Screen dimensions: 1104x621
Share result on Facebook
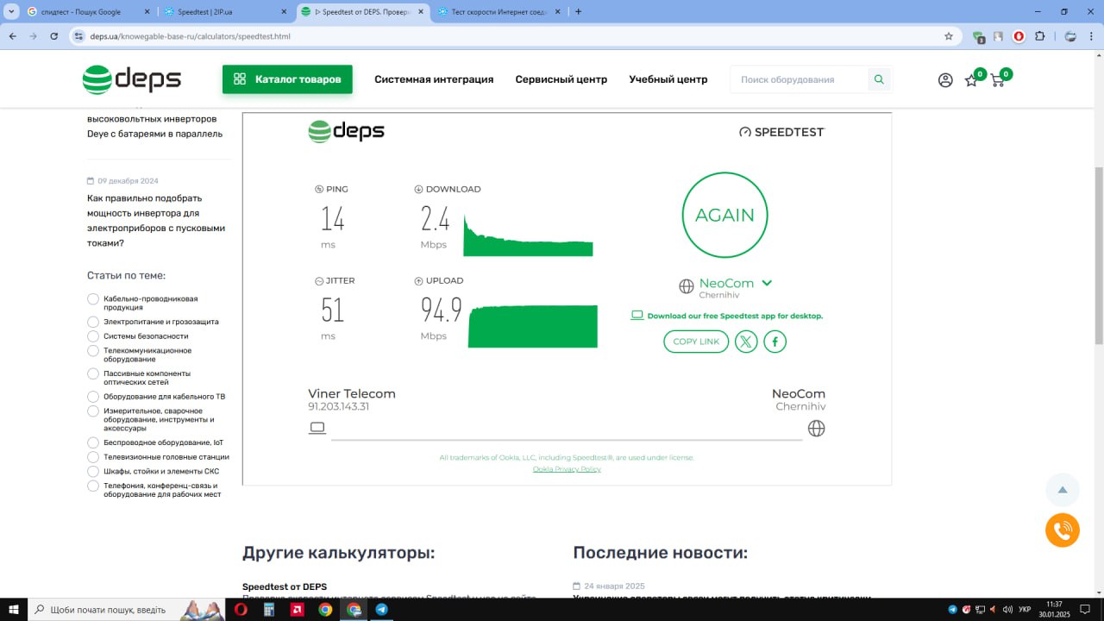tap(775, 342)
